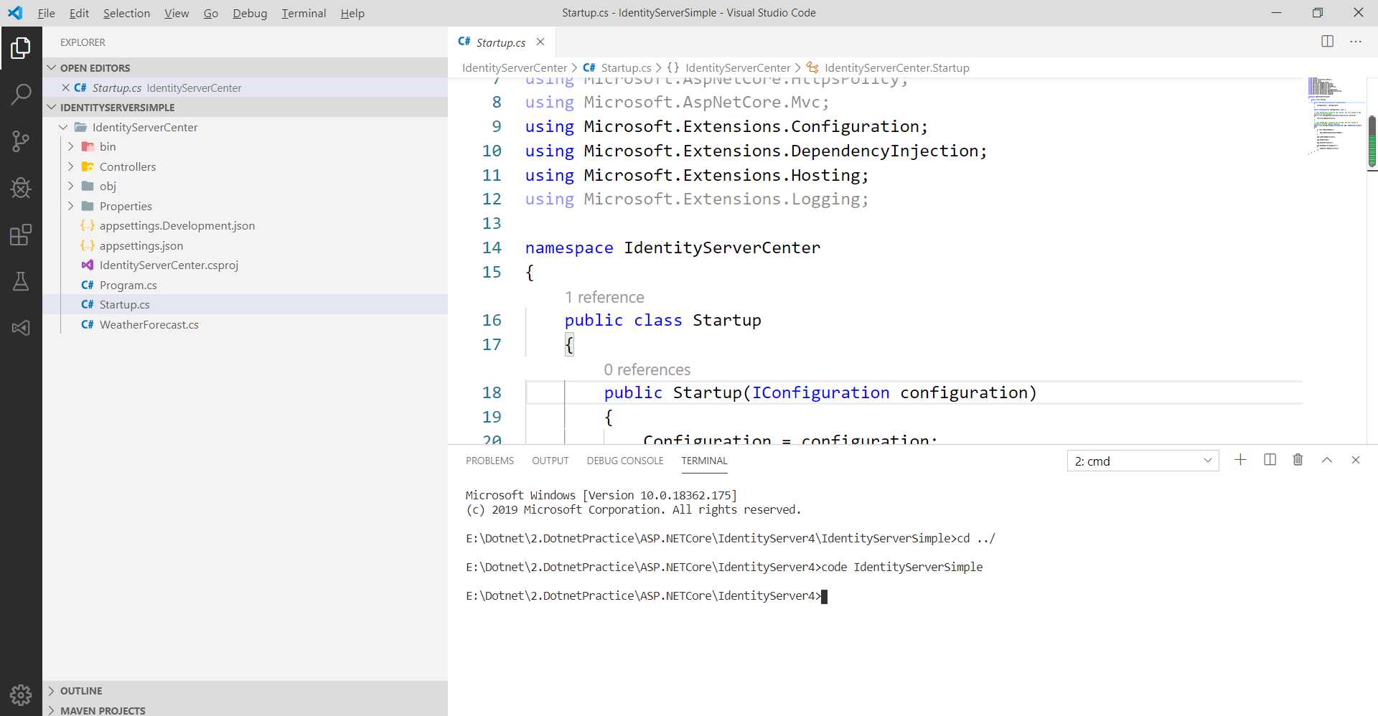The image size is (1378, 716).
Task: Open the Debug view with the bug icon
Action: [21, 188]
